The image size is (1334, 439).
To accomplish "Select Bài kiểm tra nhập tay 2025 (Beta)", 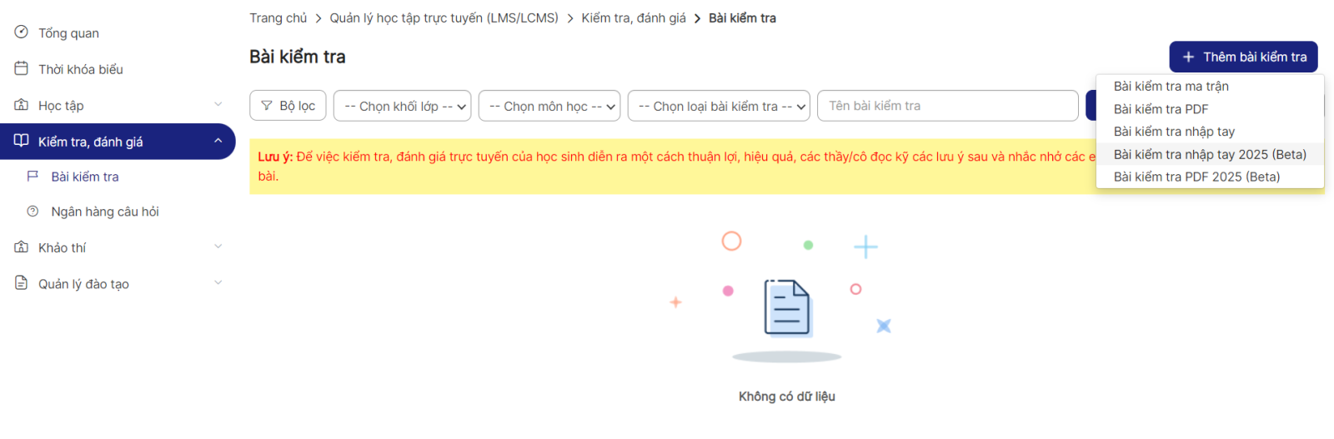I will click(1209, 154).
